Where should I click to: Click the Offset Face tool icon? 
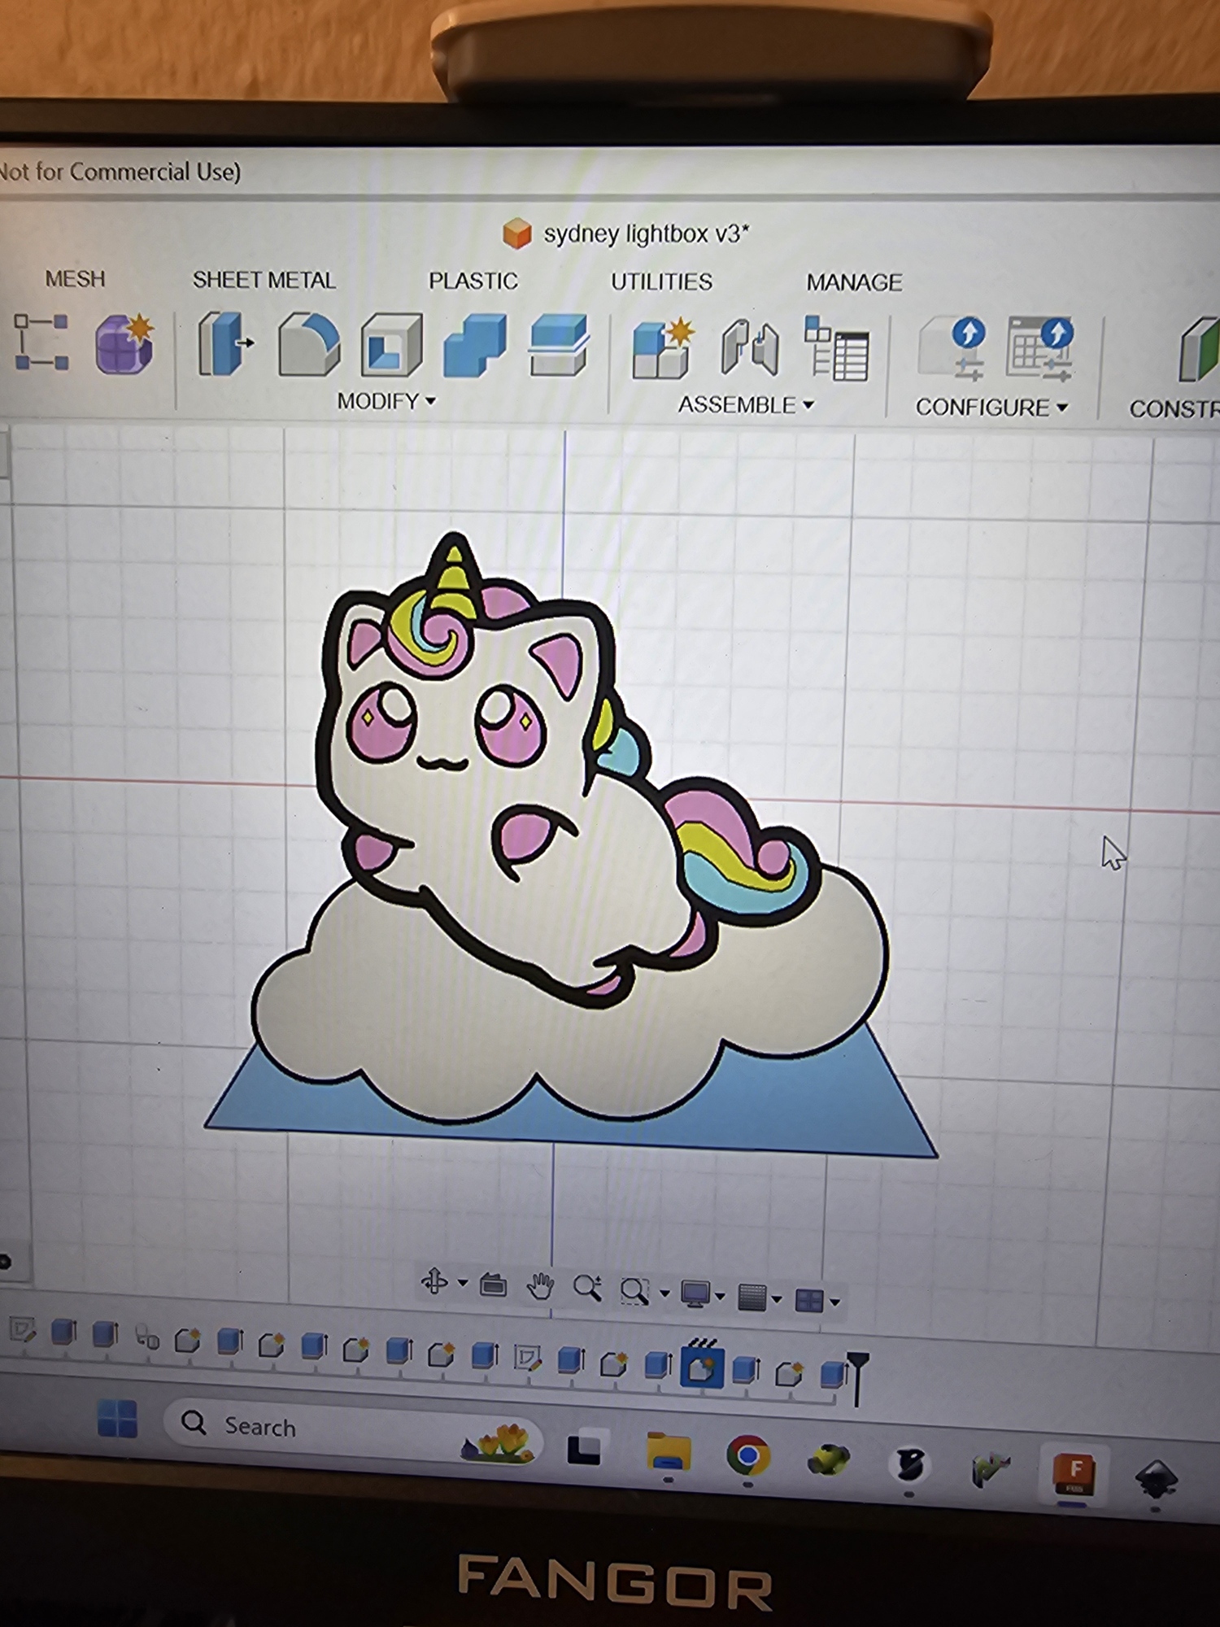(560, 347)
